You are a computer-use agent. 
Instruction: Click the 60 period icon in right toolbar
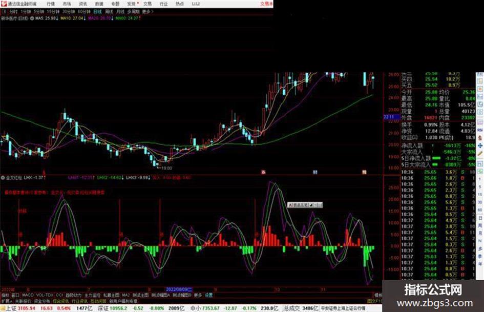[480, 210]
